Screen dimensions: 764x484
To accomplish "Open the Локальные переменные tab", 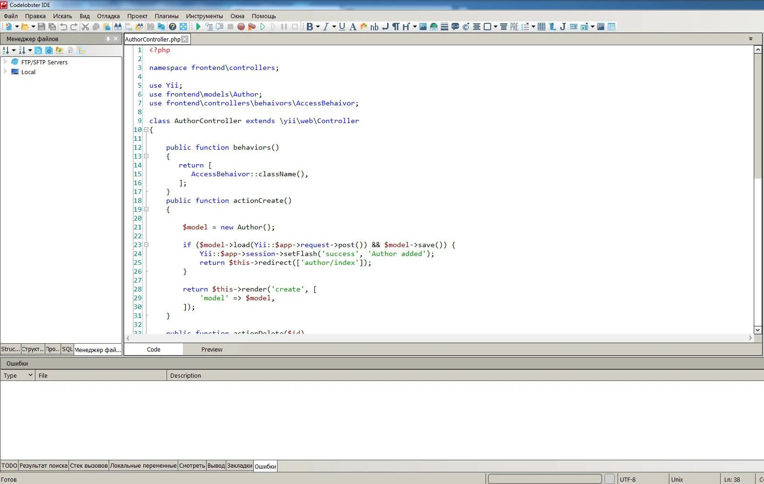I will (x=143, y=465).
